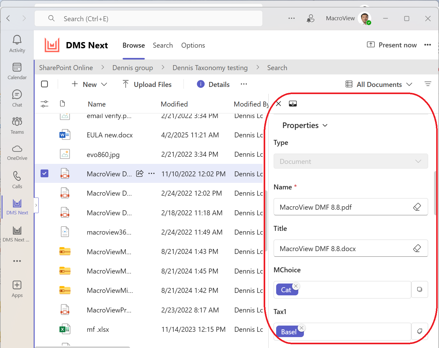Open Chat in Teams sidebar

[17, 98]
